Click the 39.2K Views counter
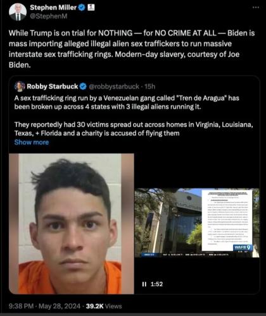 point(104,306)
